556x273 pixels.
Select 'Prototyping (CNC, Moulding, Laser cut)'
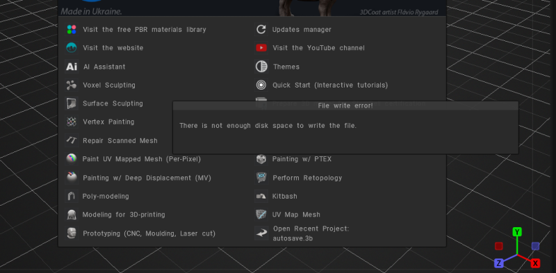[x=149, y=233]
